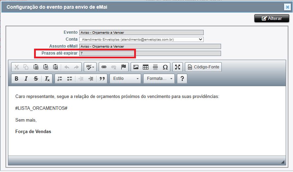Toggle bold formatting
293x172 pixels.
tap(16, 79)
